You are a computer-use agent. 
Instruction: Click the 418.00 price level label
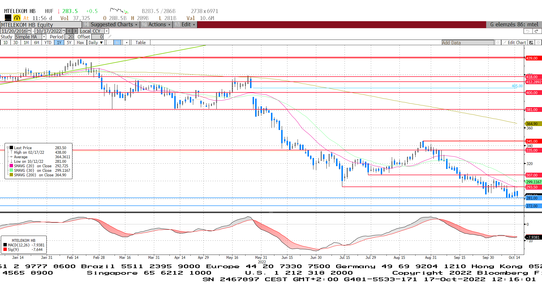point(533,77)
